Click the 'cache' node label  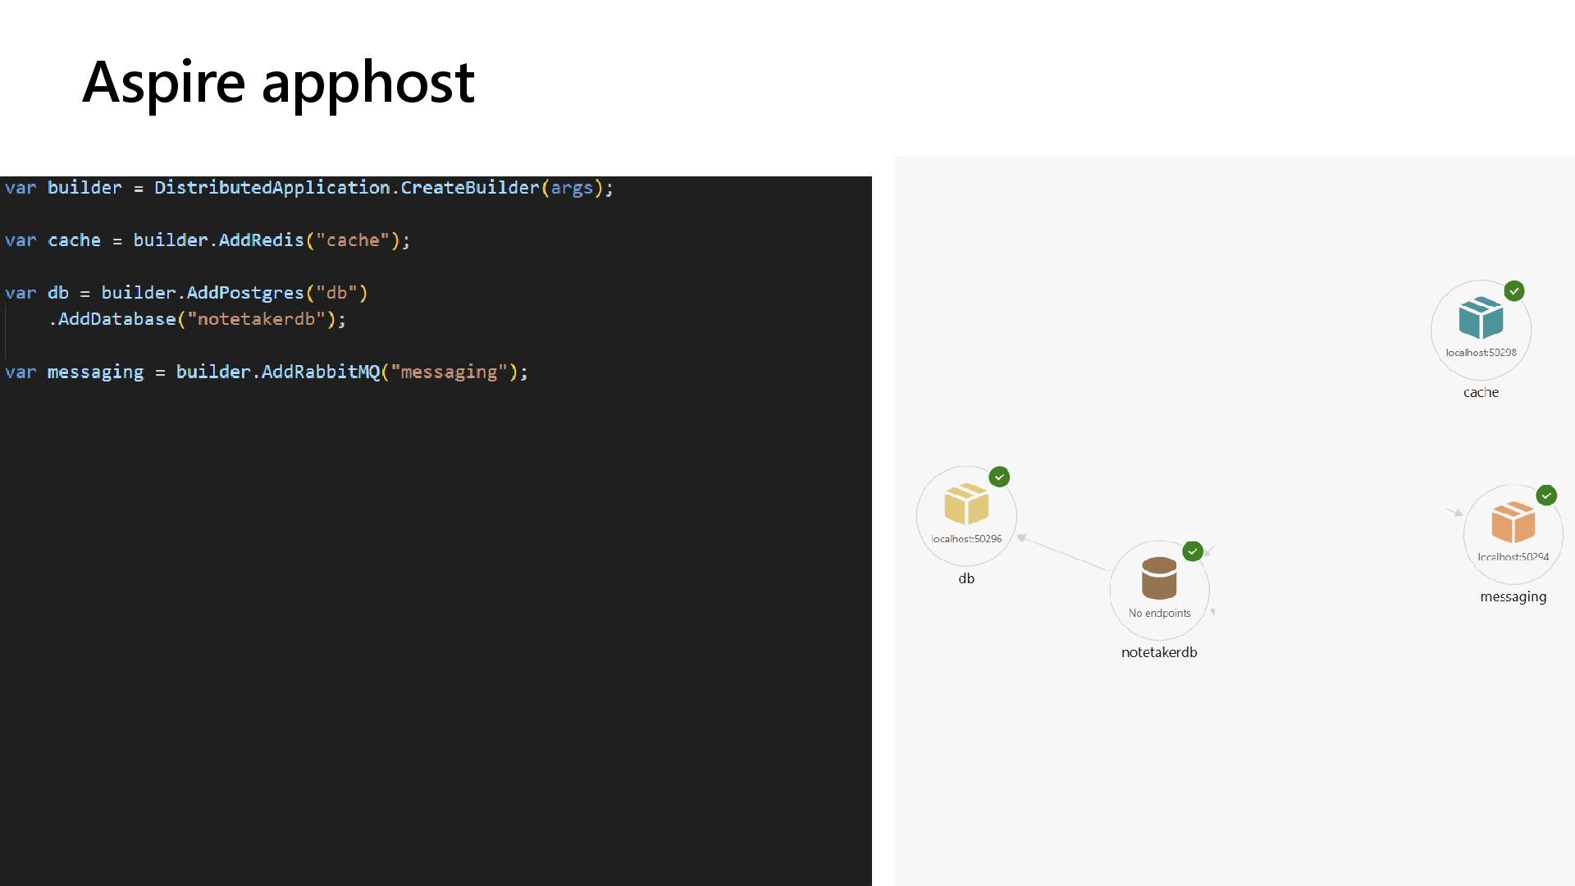(x=1481, y=392)
